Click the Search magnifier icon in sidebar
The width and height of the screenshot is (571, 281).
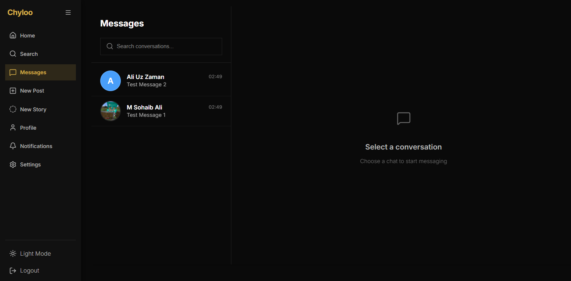(13, 54)
